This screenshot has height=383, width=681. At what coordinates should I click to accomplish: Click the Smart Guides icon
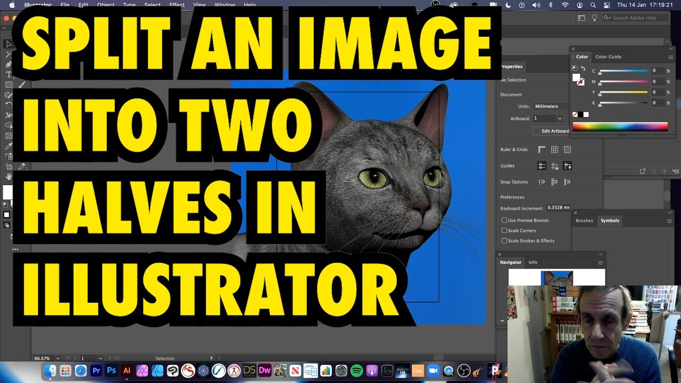(567, 166)
